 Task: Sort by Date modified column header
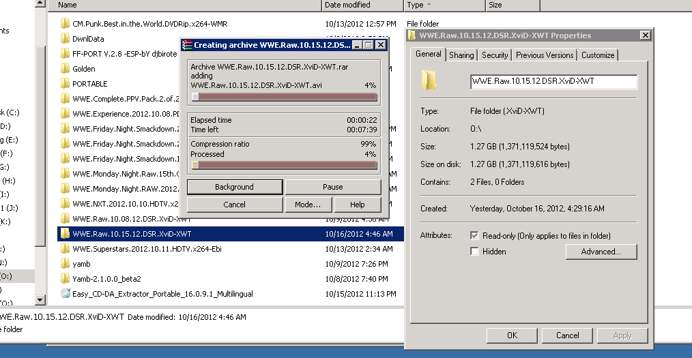click(363, 5)
